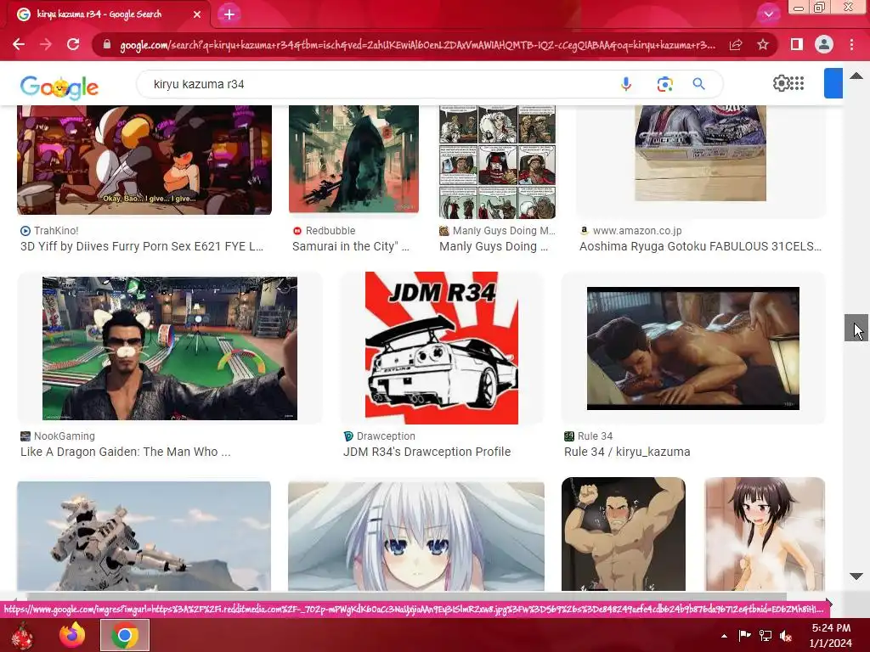Click the Google holiday logo
The image size is (870, 652).
tap(59, 87)
